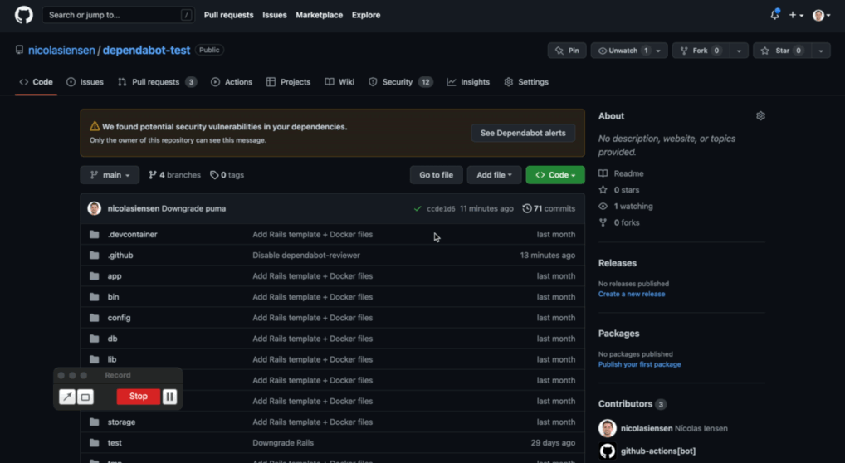The width and height of the screenshot is (845, 463).
Task: Star the repository
Action: [x=783, y=51]
